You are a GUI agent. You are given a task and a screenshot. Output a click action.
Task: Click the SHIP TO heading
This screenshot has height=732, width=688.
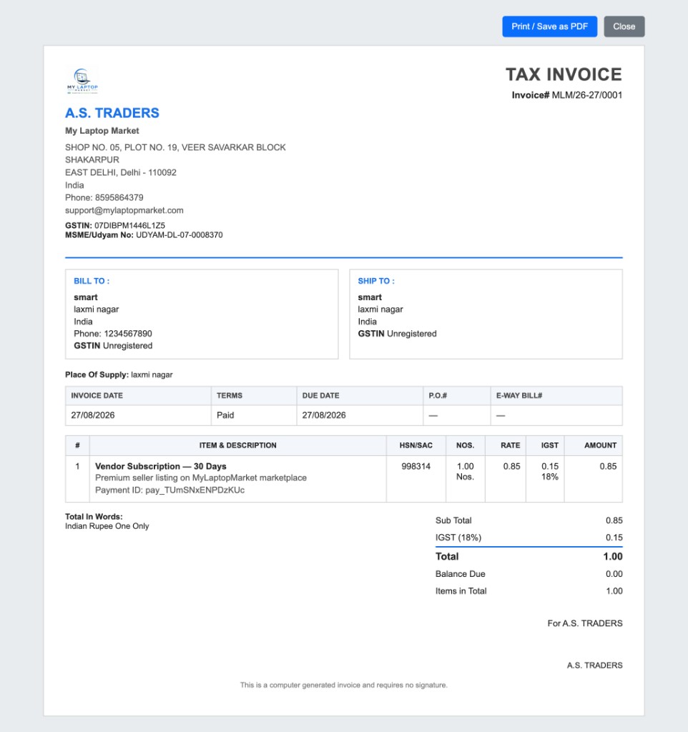click(376, 281)
